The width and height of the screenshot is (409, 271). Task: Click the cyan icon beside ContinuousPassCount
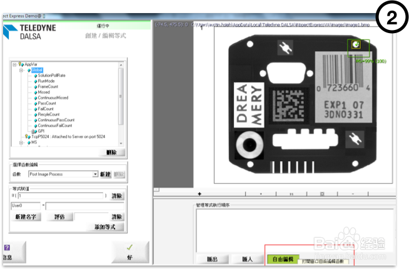36,120
